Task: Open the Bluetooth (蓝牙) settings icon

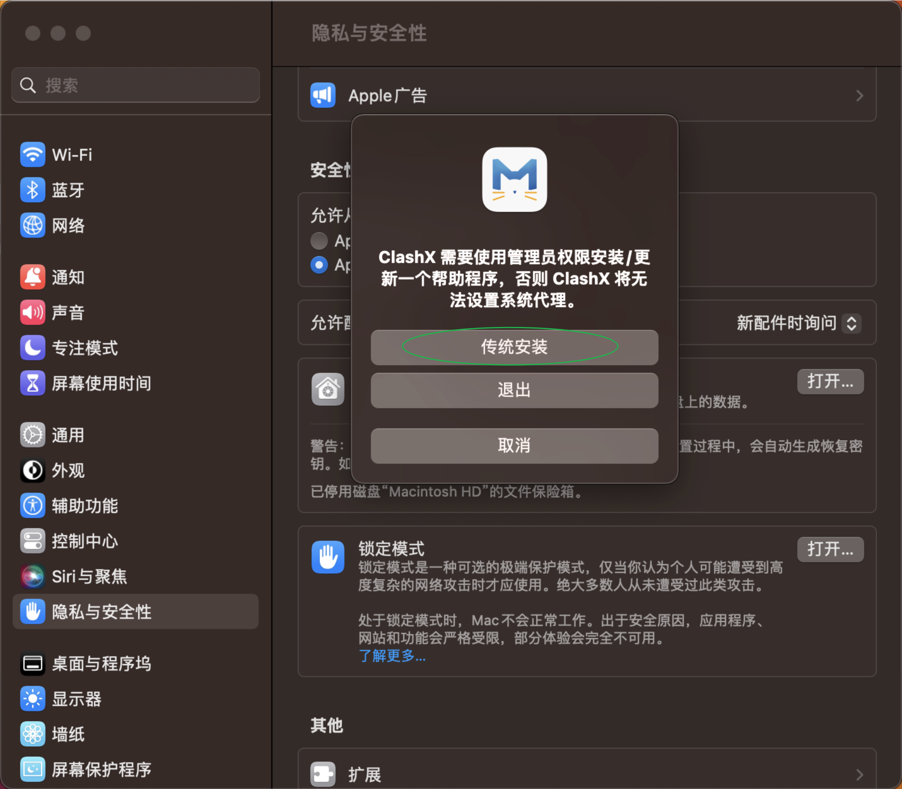Action: click(32, 190)
